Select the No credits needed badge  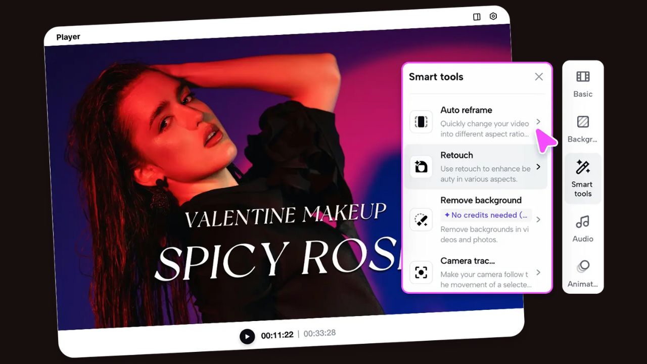[485, 215]
